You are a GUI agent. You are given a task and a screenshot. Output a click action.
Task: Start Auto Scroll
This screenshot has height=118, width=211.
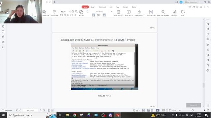(118, 13)
